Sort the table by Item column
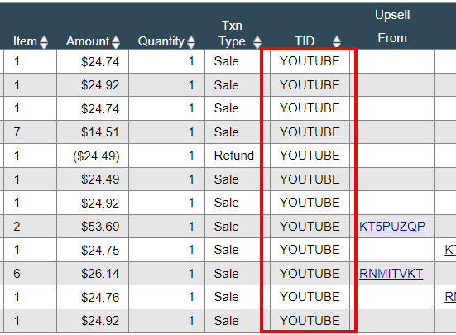 [44, 42]
